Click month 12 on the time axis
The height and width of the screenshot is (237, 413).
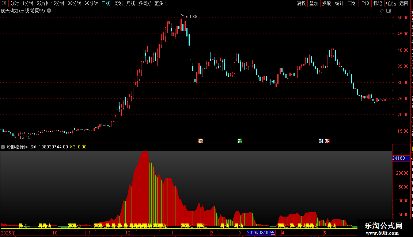point(128,233)
